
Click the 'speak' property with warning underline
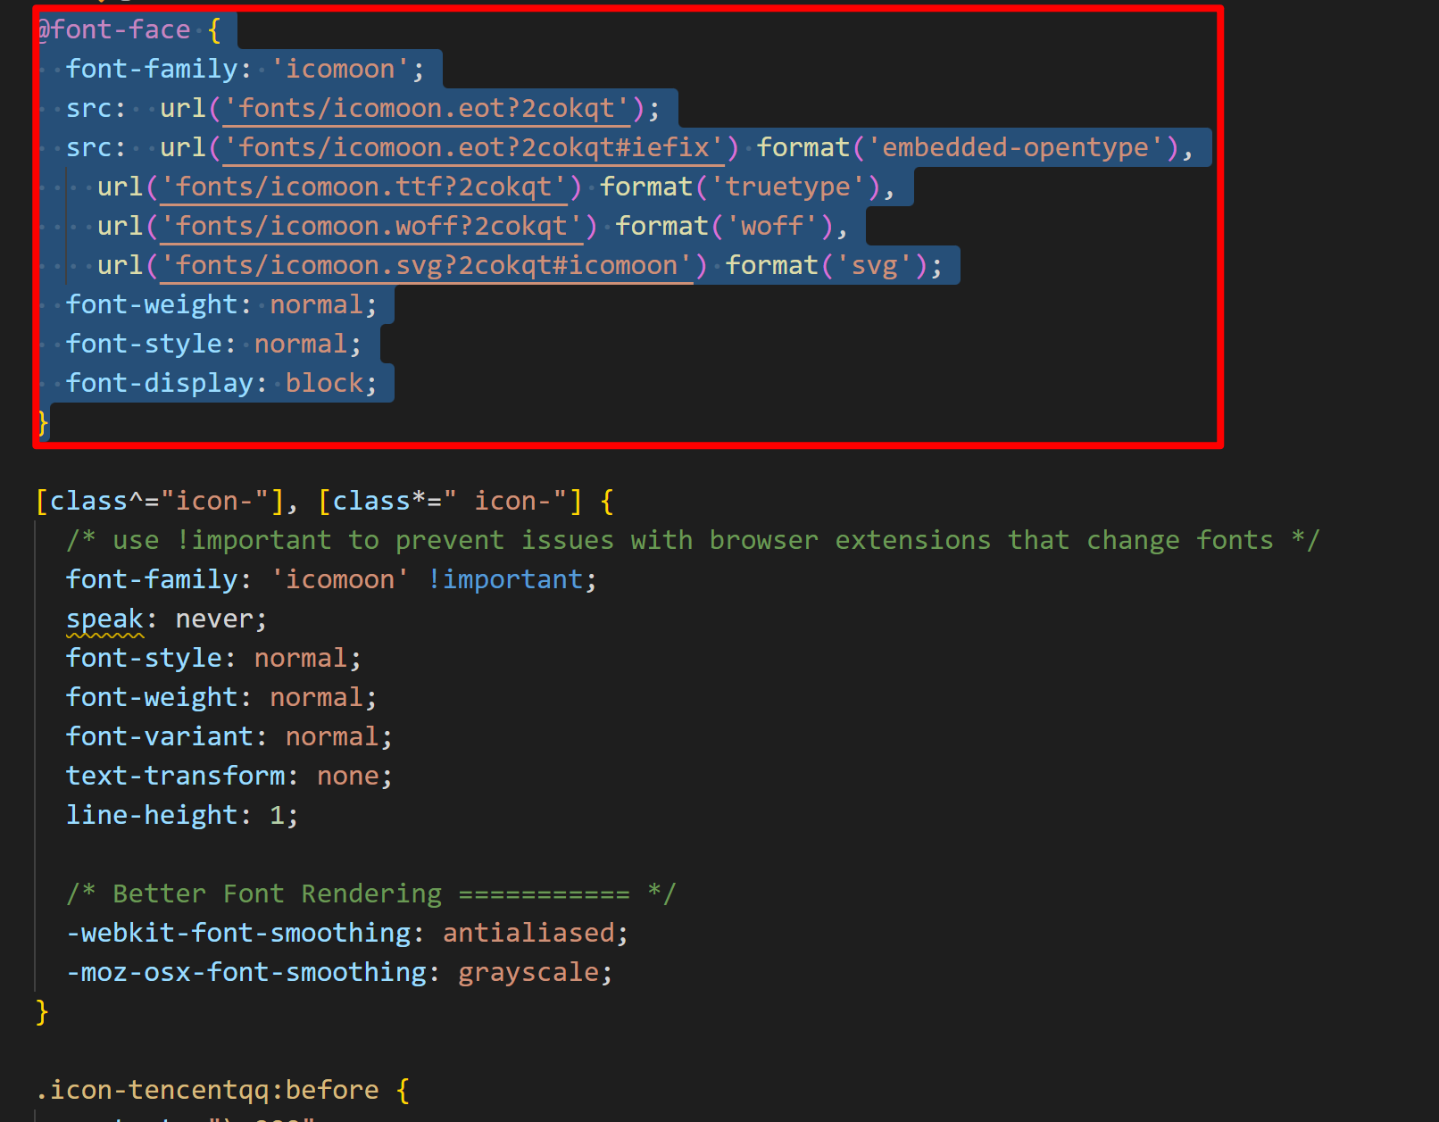104,619
